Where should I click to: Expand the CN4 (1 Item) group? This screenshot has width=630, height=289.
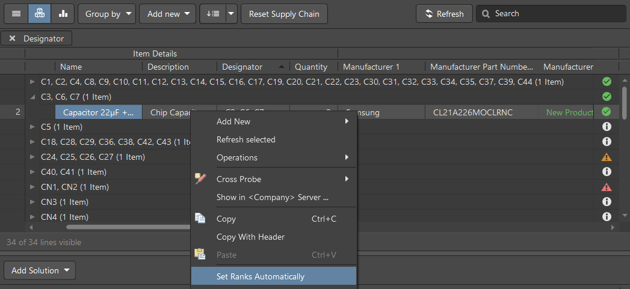(x=32, y=217)
